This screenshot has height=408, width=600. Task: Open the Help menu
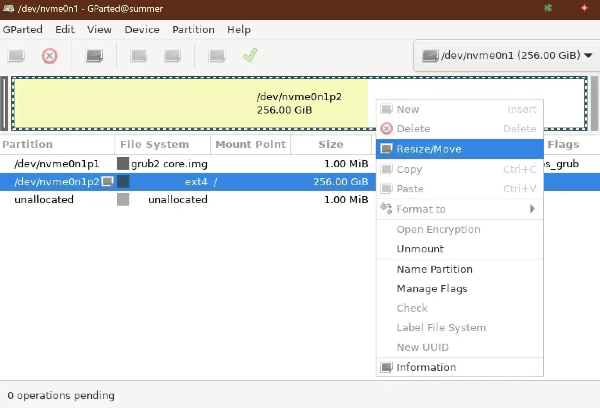pyautogui.click(x=239, y=30)
